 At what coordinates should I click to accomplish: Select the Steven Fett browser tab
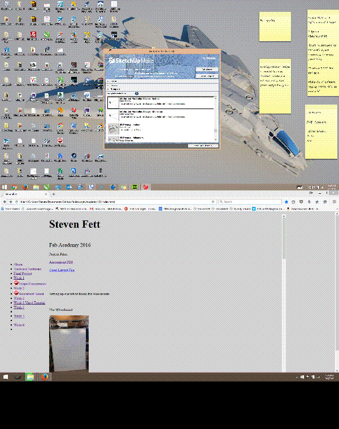point(25,194)
